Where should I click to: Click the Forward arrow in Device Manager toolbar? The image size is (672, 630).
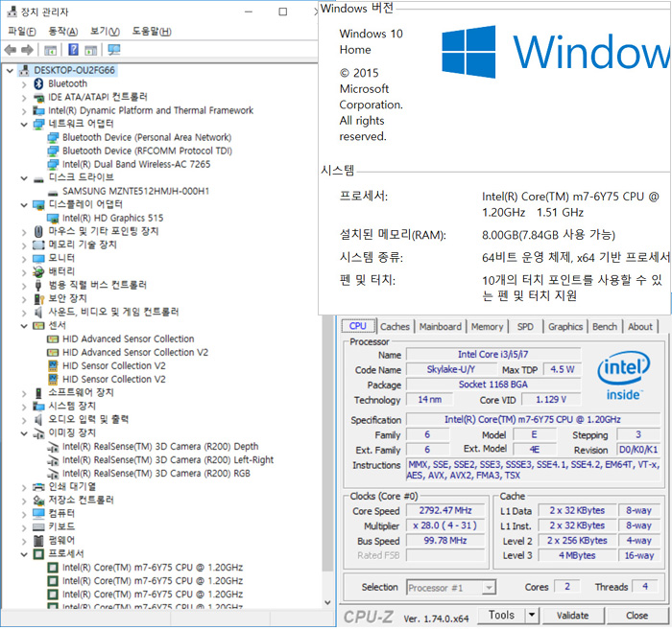(x=28, y=50)
